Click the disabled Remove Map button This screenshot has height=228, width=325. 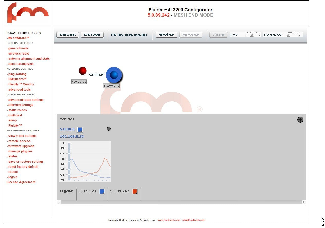191,35
